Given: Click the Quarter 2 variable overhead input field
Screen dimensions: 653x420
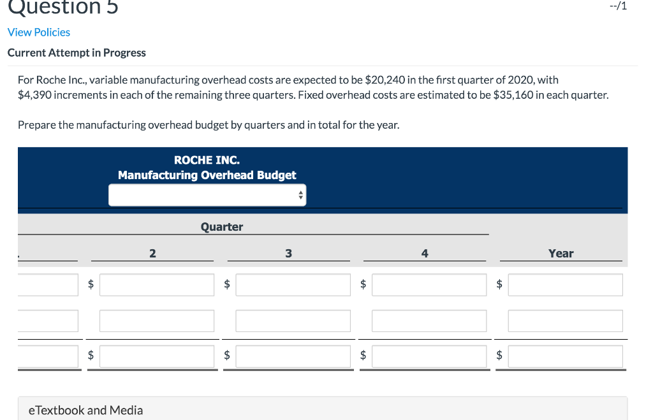Looking at the screenshot, I should point(156,284).
